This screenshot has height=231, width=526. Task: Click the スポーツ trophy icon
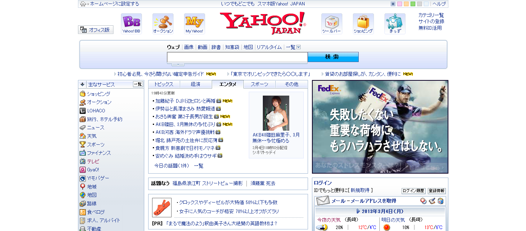(x=83, y=144)
